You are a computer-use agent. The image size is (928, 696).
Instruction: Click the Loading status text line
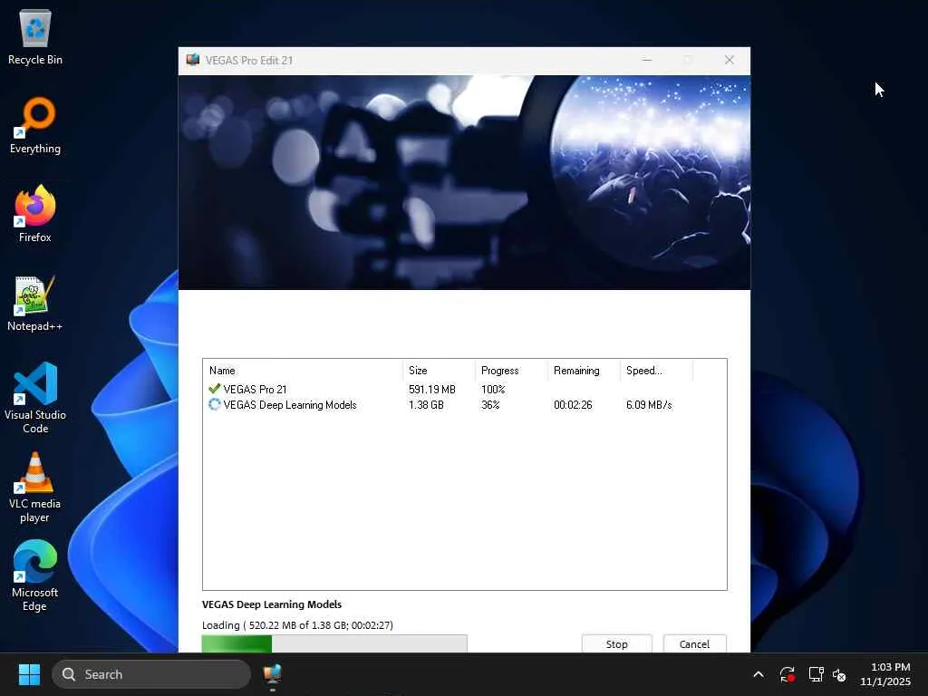pos(297,625)
